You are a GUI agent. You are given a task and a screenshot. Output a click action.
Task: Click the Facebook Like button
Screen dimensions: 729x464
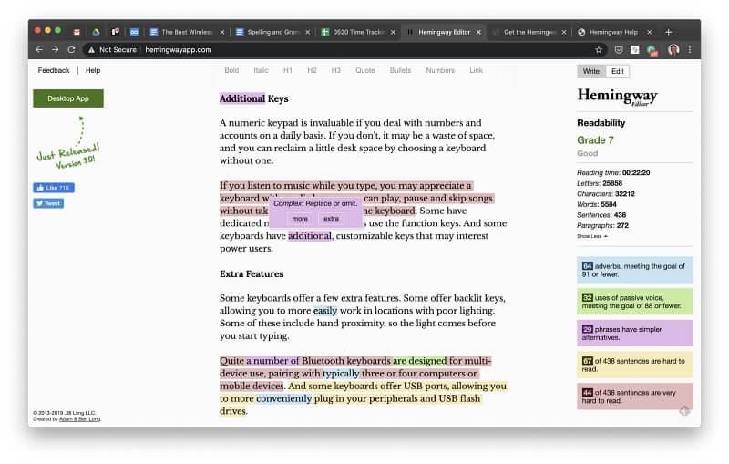54,188
